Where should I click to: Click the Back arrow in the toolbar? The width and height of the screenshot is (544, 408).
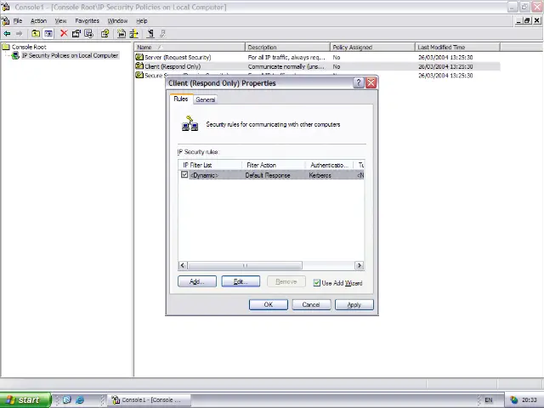coord(7,34)
